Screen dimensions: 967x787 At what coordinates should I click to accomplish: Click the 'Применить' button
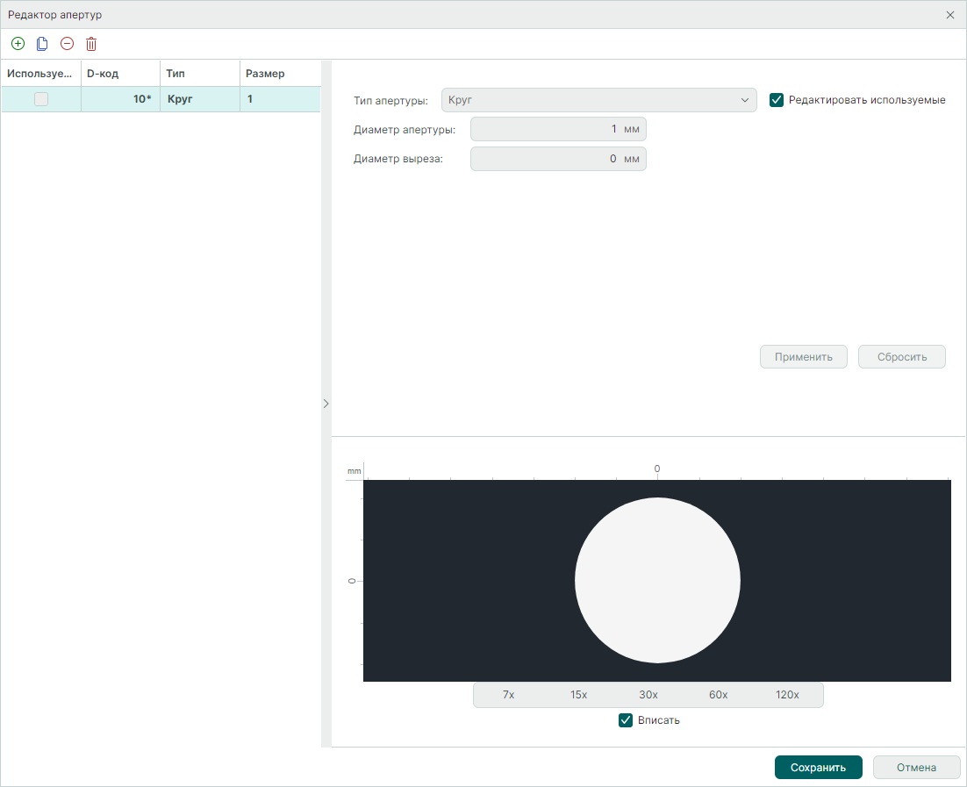803,357
